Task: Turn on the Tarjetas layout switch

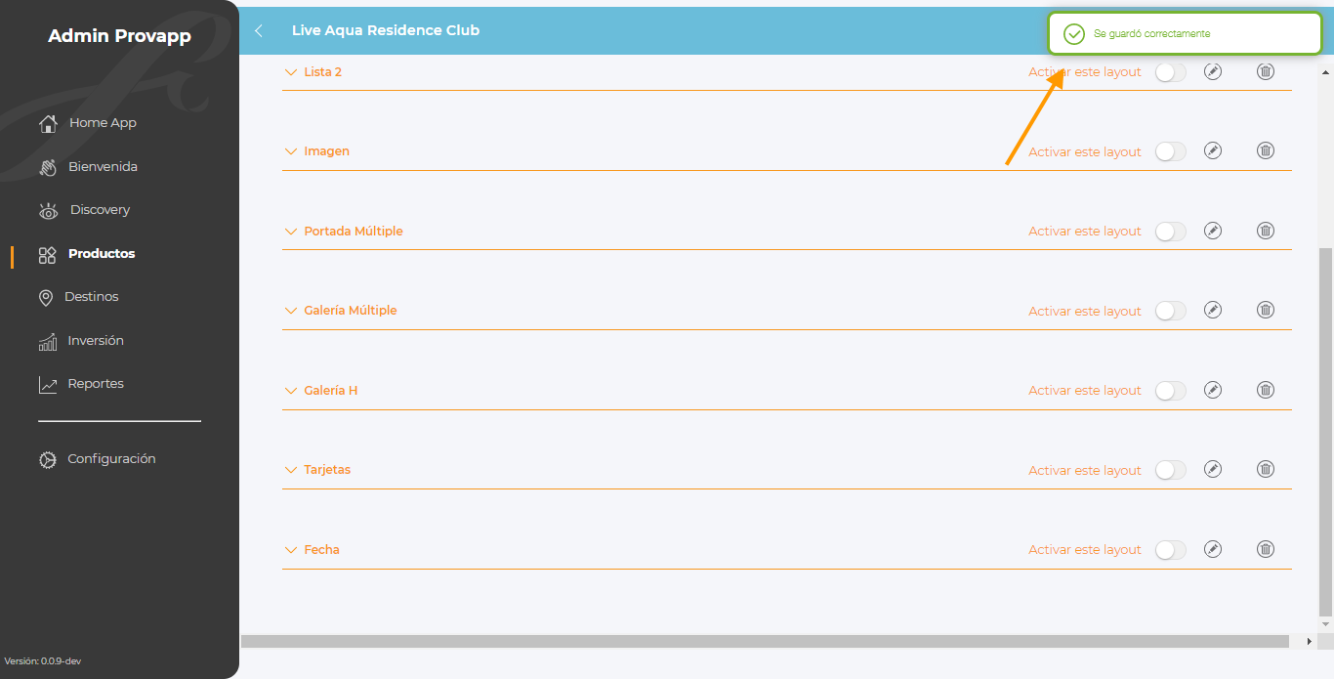Action: tap(1171, 470)
